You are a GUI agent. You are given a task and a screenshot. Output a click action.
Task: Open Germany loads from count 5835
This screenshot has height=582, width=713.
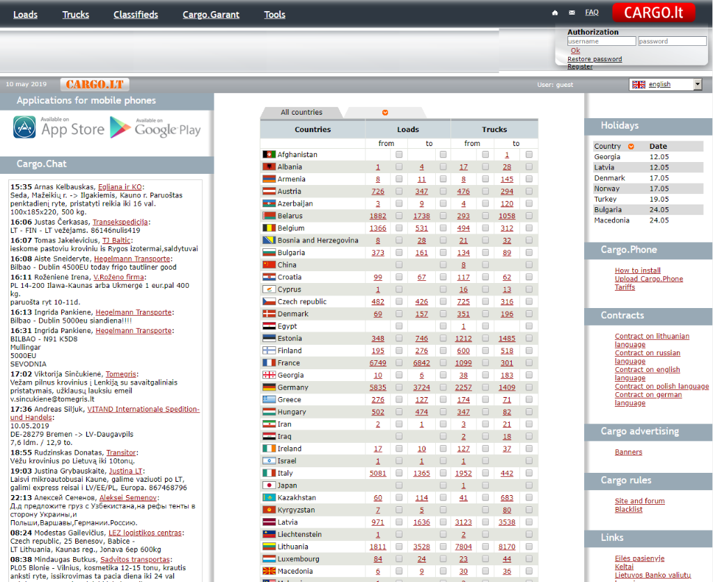[378, 388]
